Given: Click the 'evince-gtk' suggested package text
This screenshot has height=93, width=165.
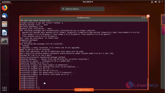Looking at the screenshot, I should [x=27, y=42].
